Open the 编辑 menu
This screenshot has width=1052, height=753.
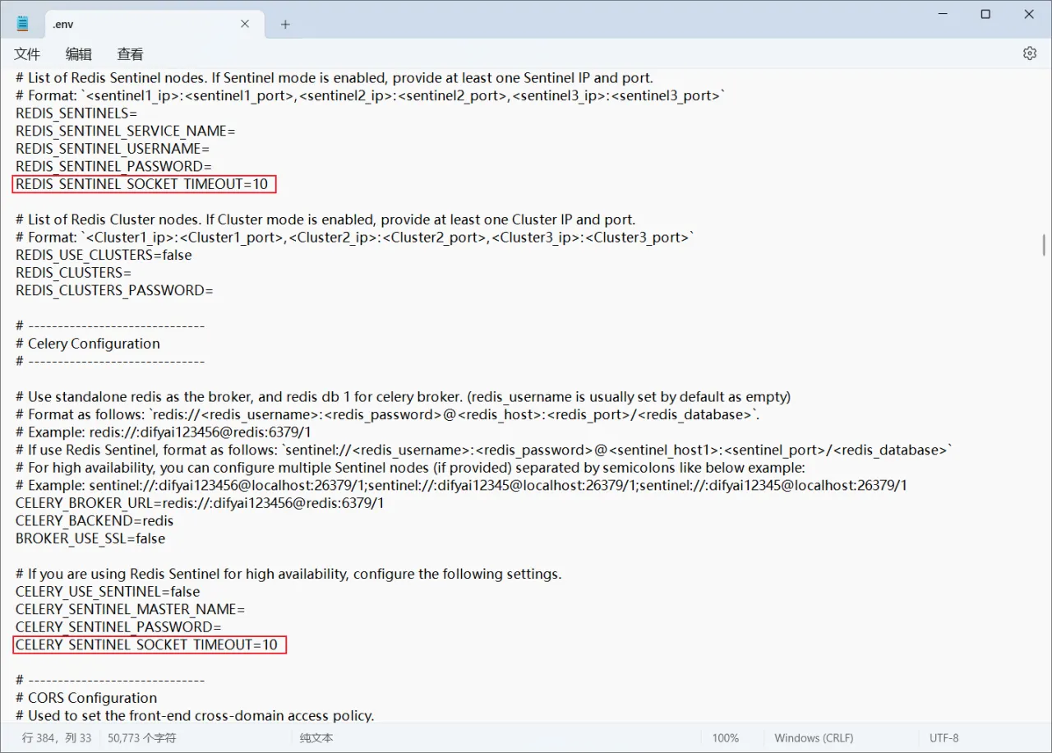point(79,54)
